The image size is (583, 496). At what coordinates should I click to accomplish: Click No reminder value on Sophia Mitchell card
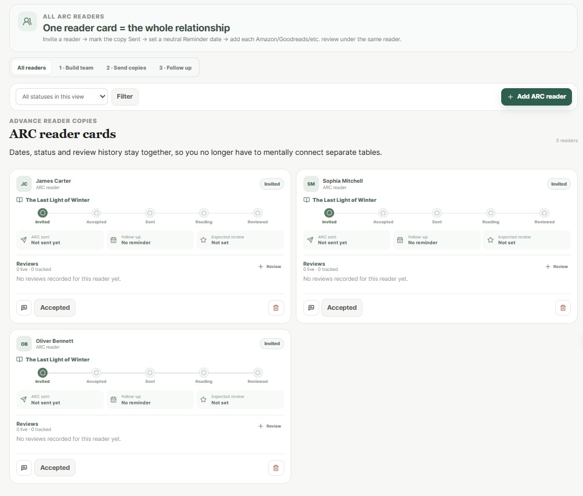(x=423, y=243)
